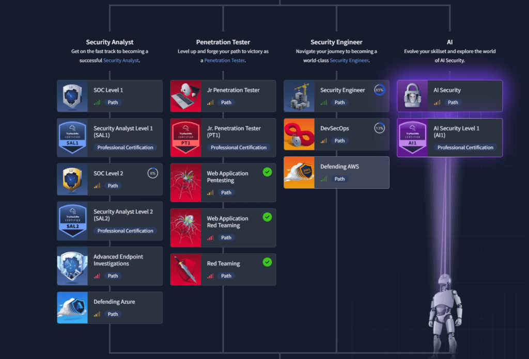Click the Path tag on Defending AWS

coord(339,179)
